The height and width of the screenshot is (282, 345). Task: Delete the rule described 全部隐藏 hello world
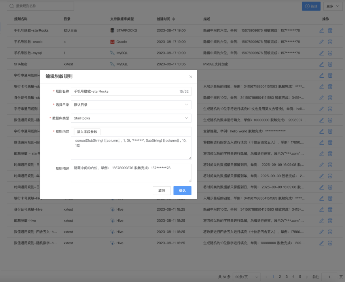coord(330,131)
